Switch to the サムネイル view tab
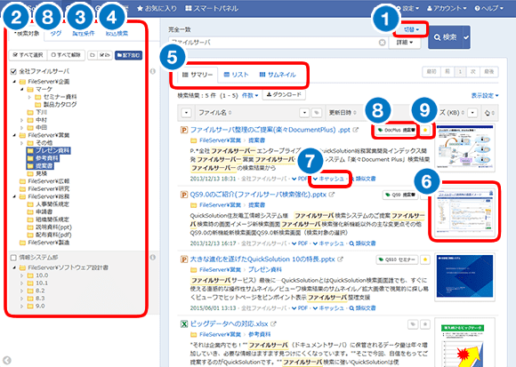 pyautogui.click(x=278, y=75)
